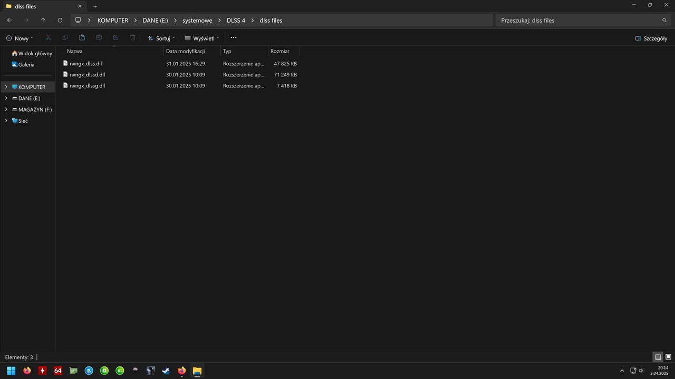675x379 pixels.
Task: Open chevron after systemowe in breadcrumb
Action: click(x=219, y=20)
